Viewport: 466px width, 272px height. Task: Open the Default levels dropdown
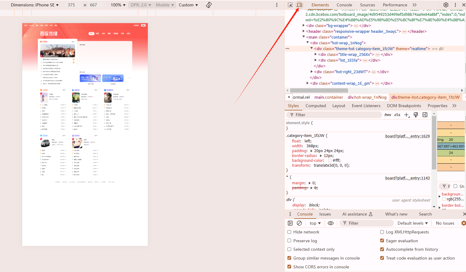[x=412, y=223]
